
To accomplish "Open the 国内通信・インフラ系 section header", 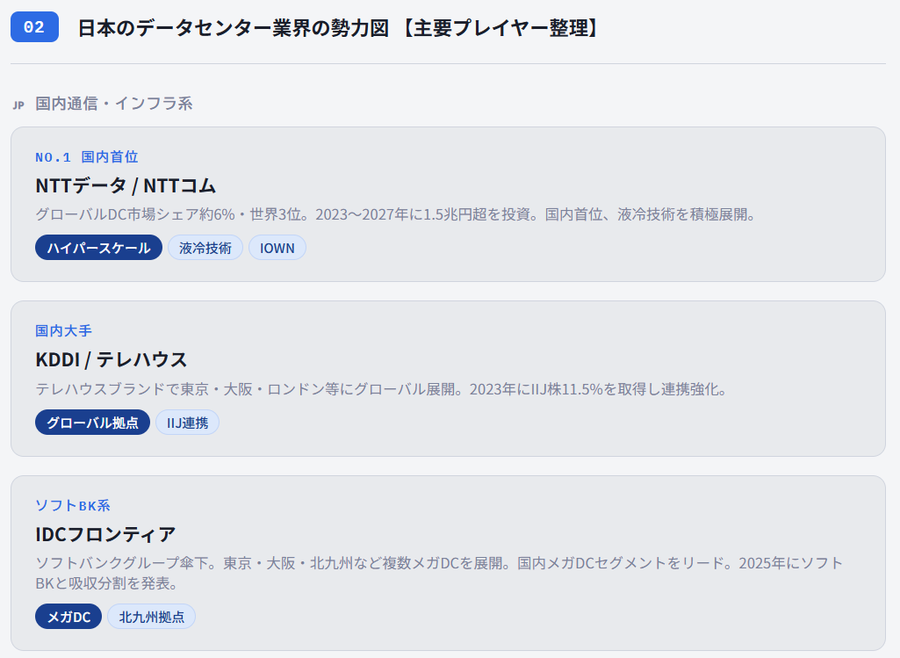I will [x=112, y=104].
